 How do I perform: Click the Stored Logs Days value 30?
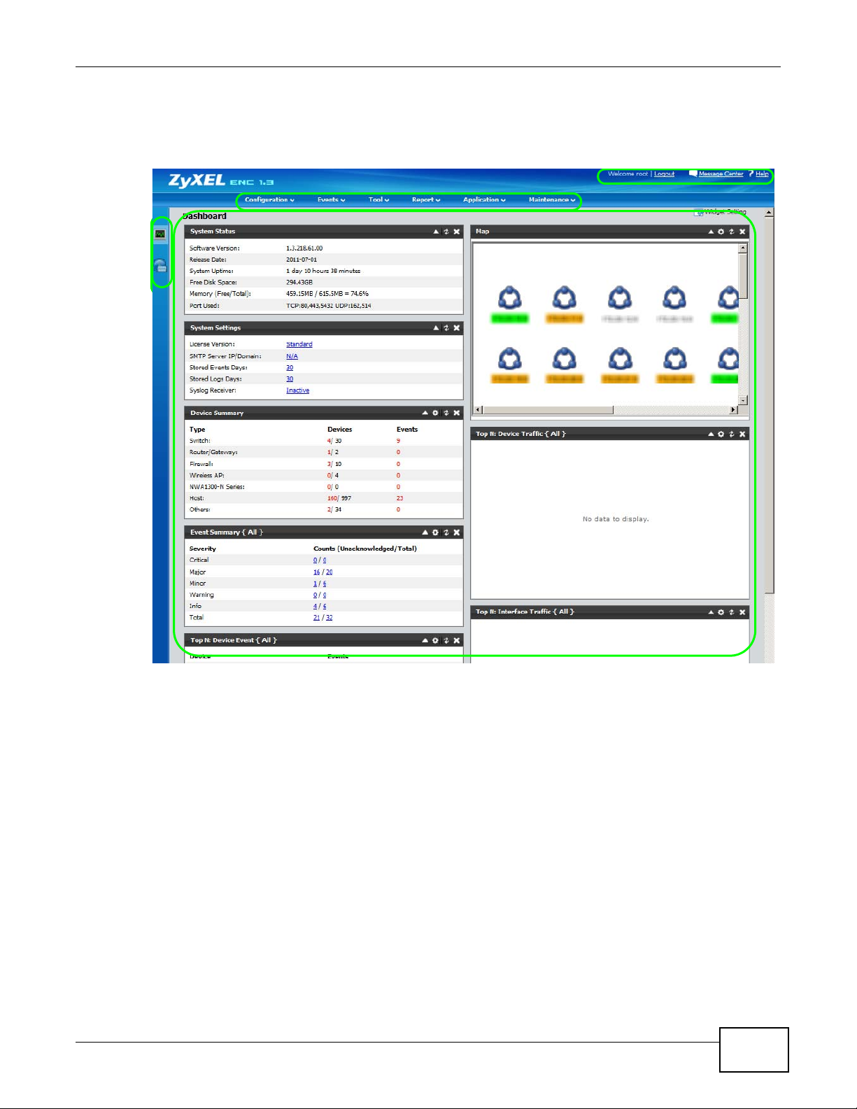point(290,379)
